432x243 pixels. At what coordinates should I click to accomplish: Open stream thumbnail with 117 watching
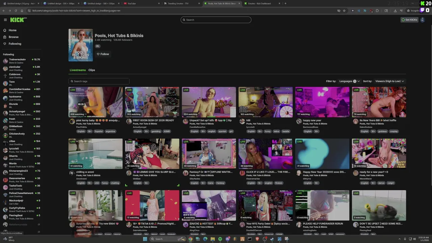(322, 102)
